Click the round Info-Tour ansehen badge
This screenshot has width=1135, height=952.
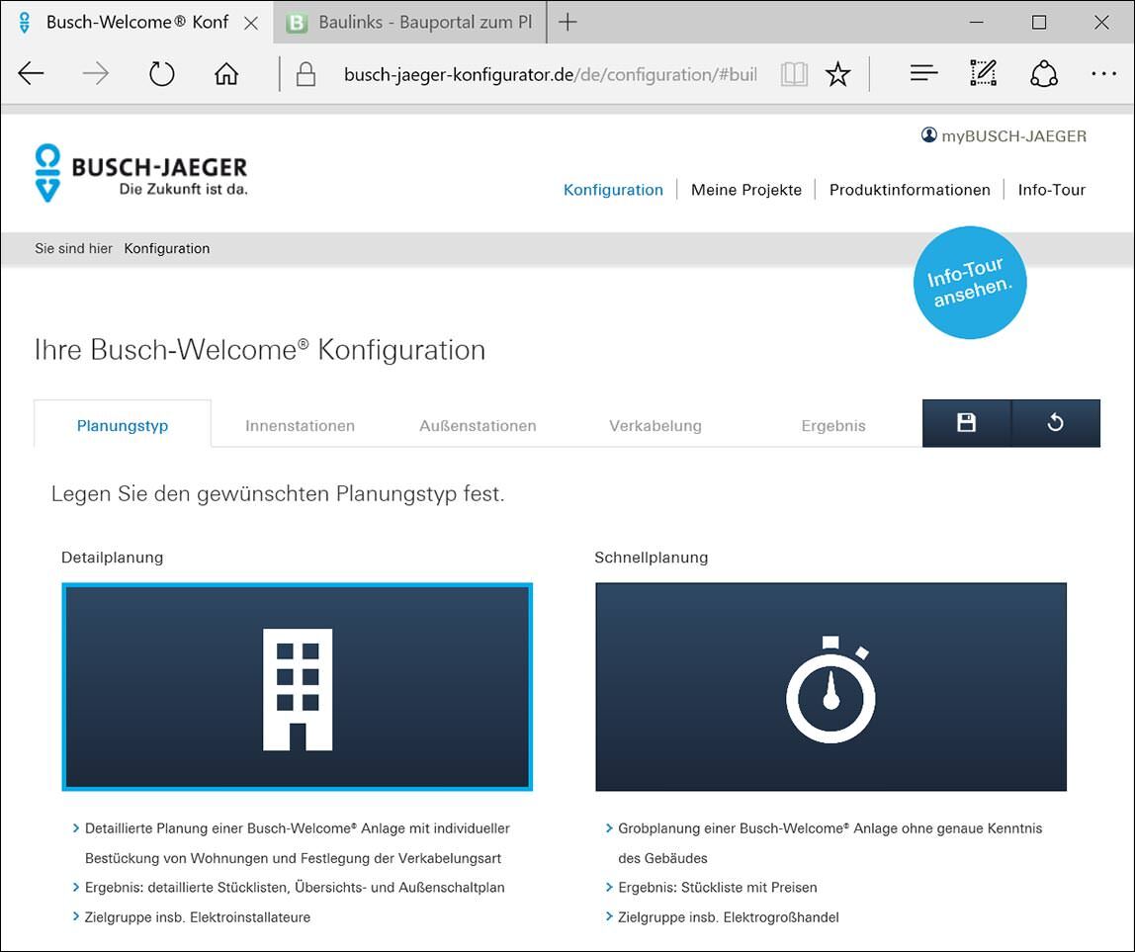coord(970,283)
